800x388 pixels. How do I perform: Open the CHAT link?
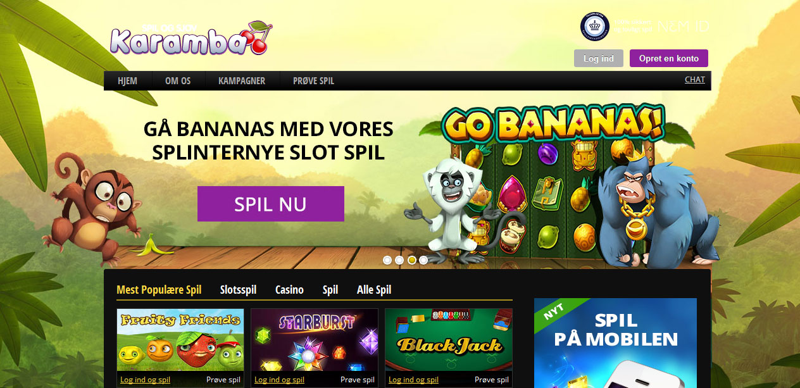tap(695, 80)
